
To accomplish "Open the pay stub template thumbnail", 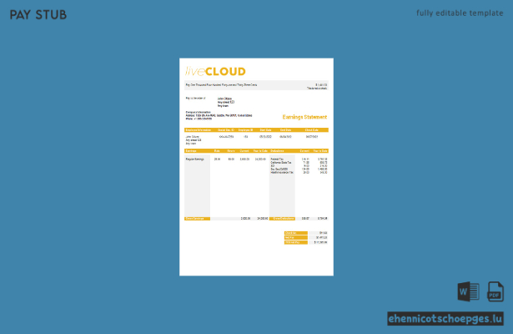I will [257, 167].
